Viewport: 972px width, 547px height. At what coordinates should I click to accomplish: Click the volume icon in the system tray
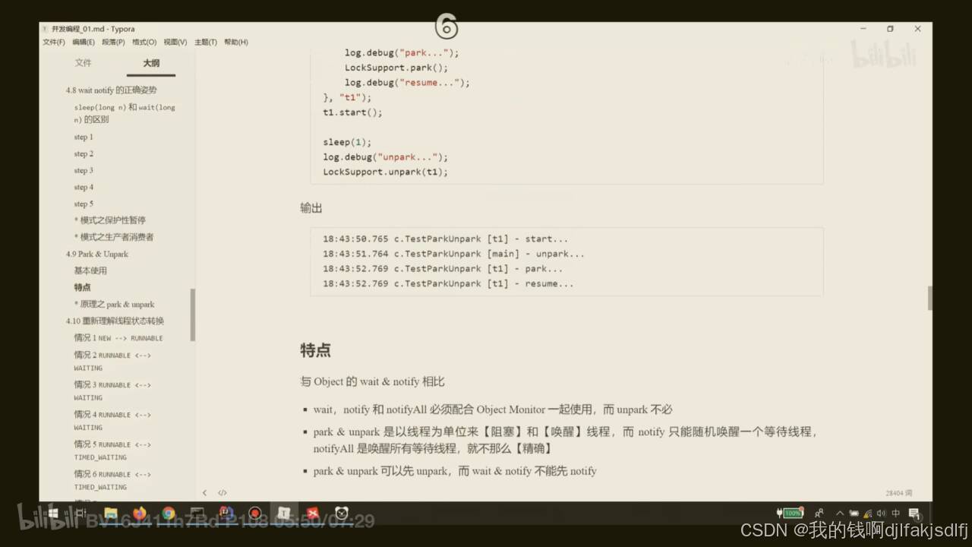pyautogui.click(x=882, y=513)
